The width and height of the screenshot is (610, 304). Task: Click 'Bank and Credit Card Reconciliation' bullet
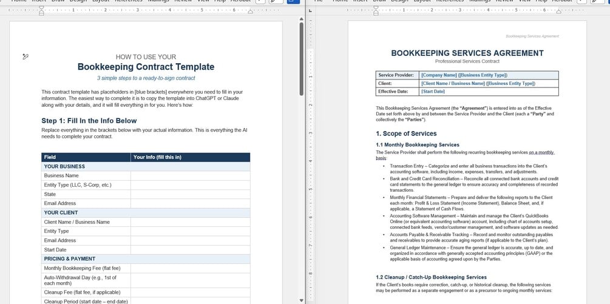point(474,184)
